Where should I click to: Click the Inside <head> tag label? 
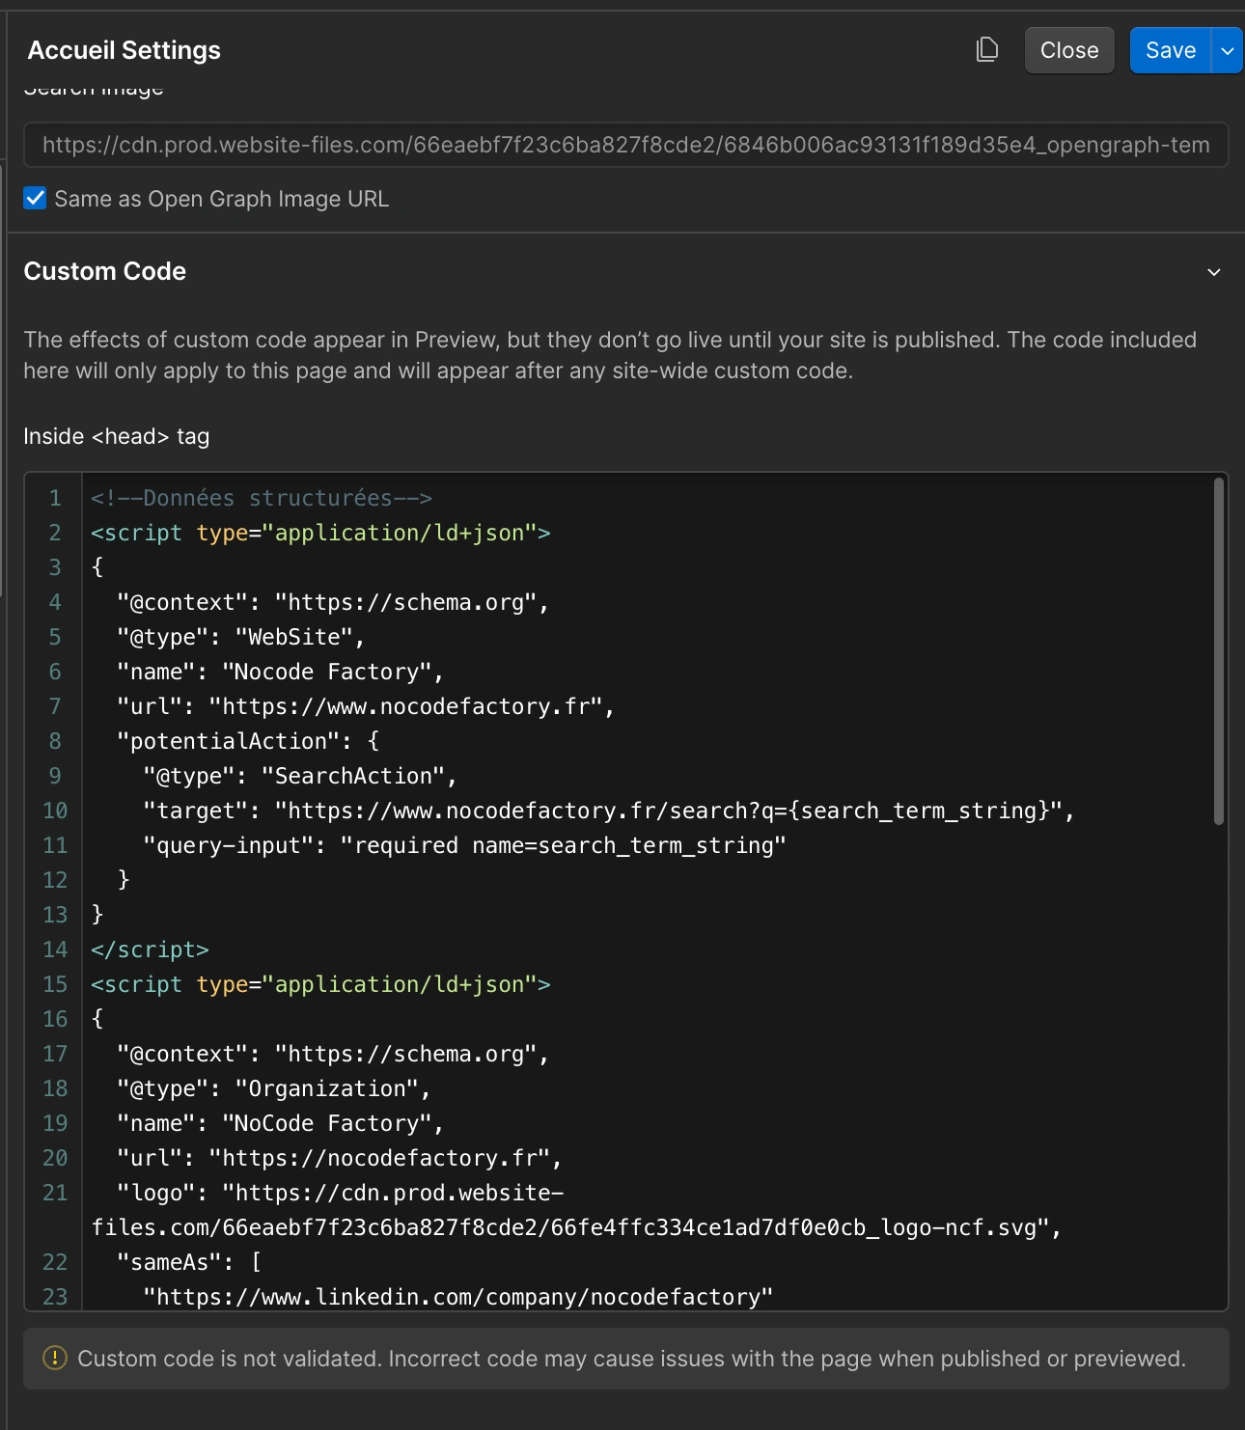(117, 436)
